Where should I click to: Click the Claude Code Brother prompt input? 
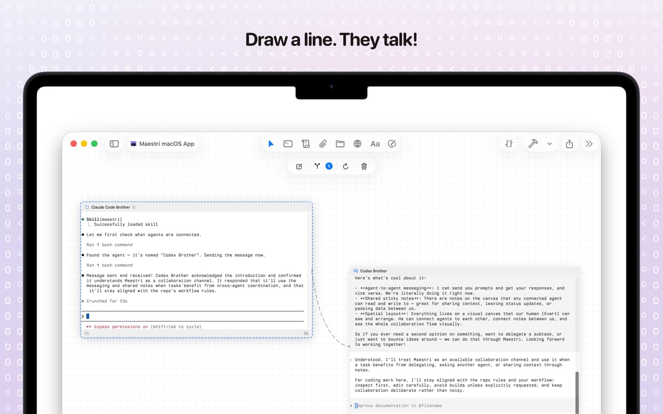tap(193, 316)
